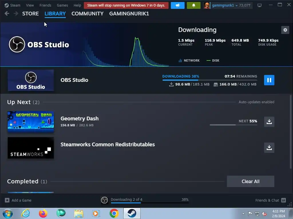Open the Windows Start button
The width and height of the screenshot is (293, 219).
coord(8,213)
